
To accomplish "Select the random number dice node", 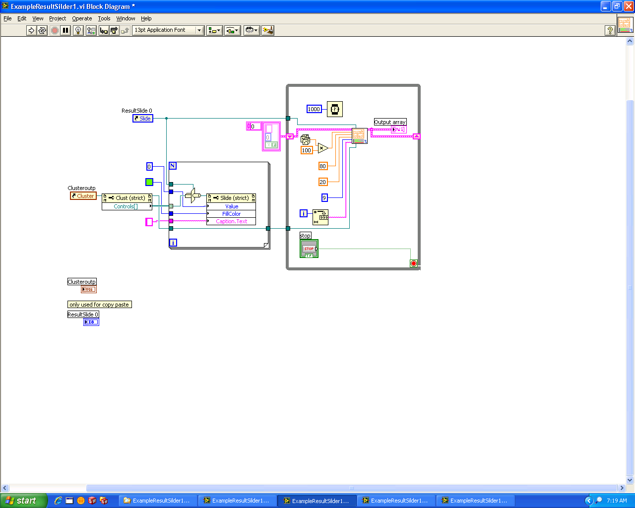I will pos(306,140).
